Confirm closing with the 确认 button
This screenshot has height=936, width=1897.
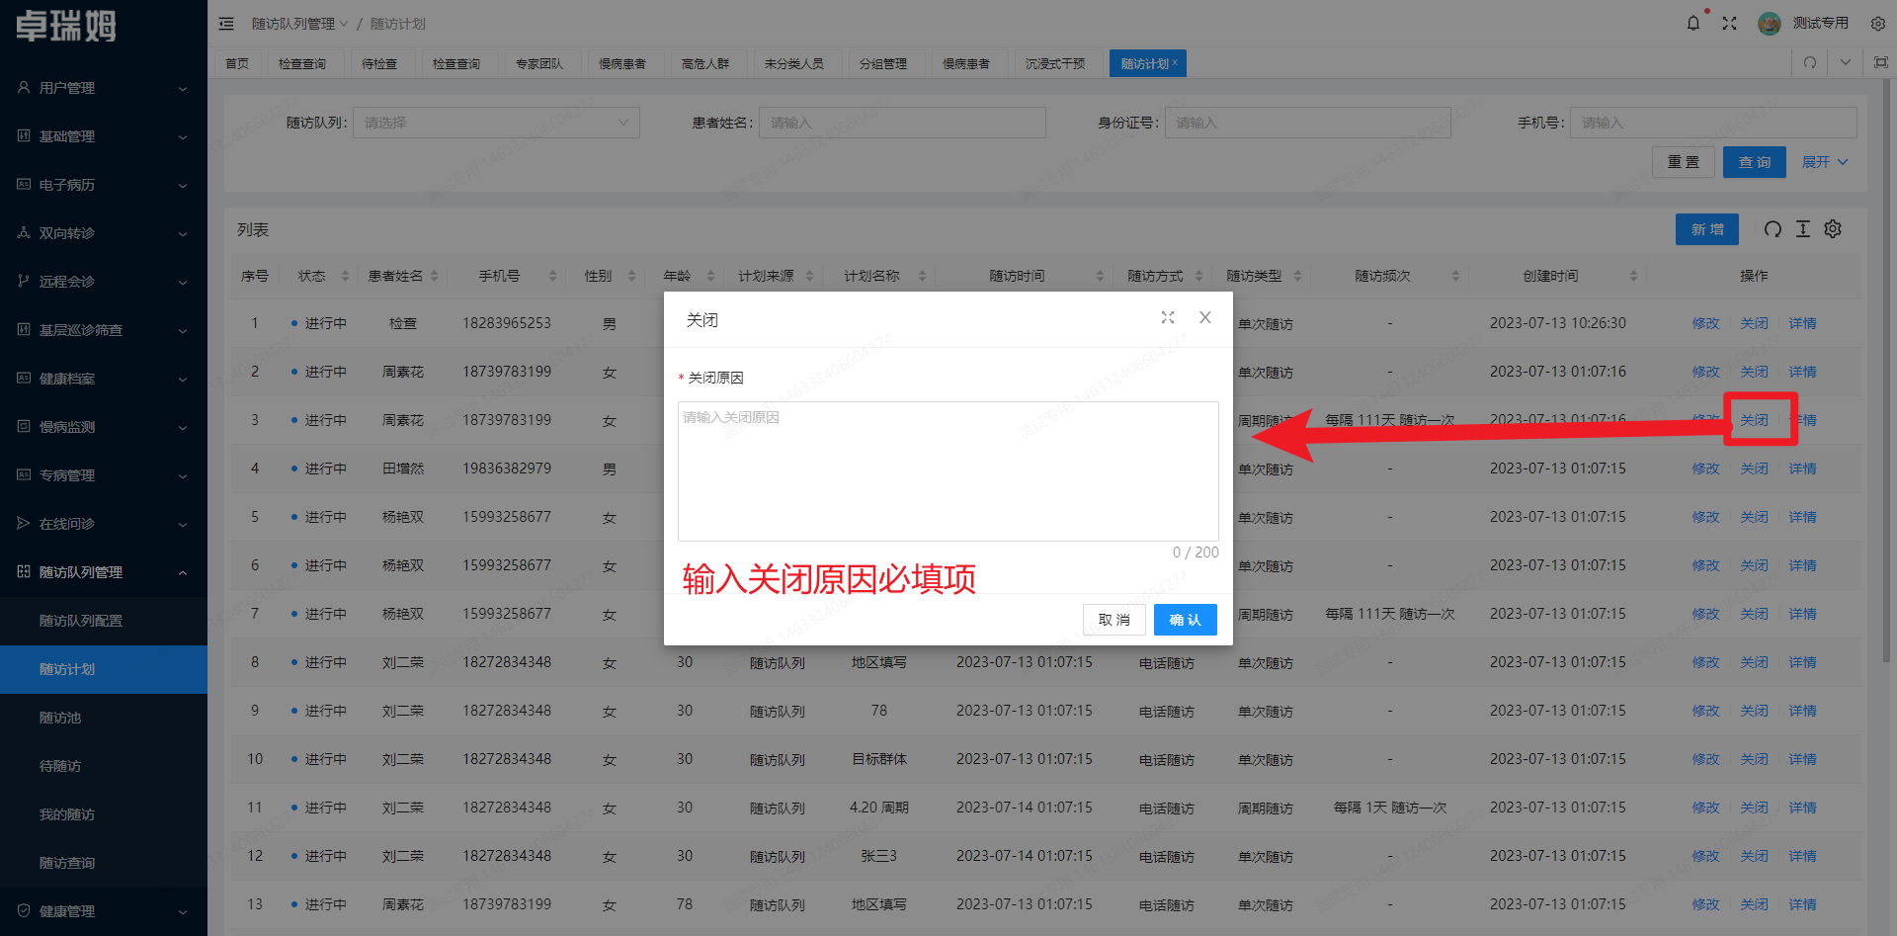pyautogui.click(x=1185, y=620)
